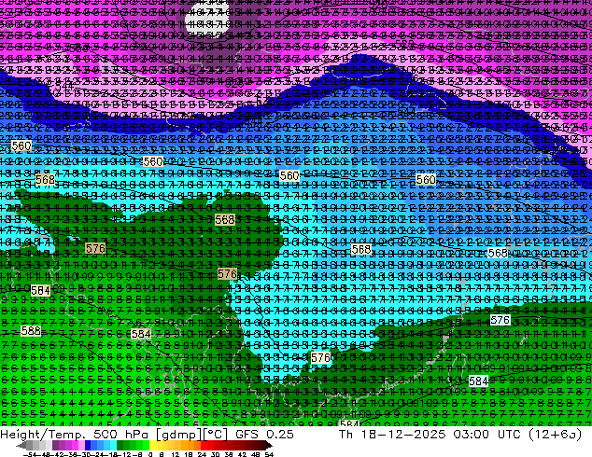The image size is (592, 457).
Task: Click the '-54' legend scale value
Action: tap(30, 454)
